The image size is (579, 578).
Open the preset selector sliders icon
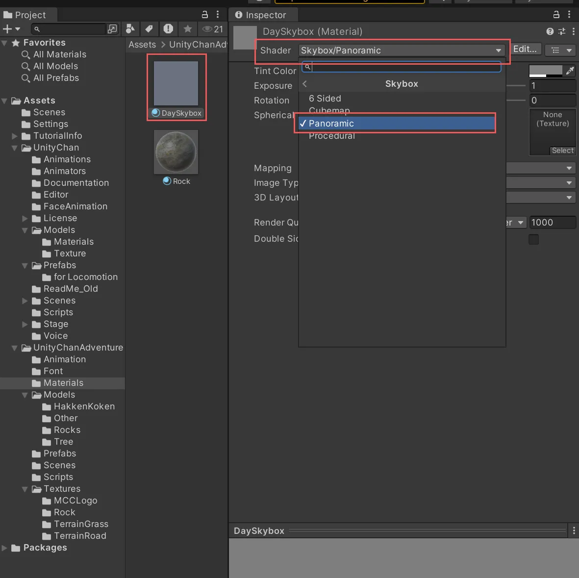click(x=562, y=31)
